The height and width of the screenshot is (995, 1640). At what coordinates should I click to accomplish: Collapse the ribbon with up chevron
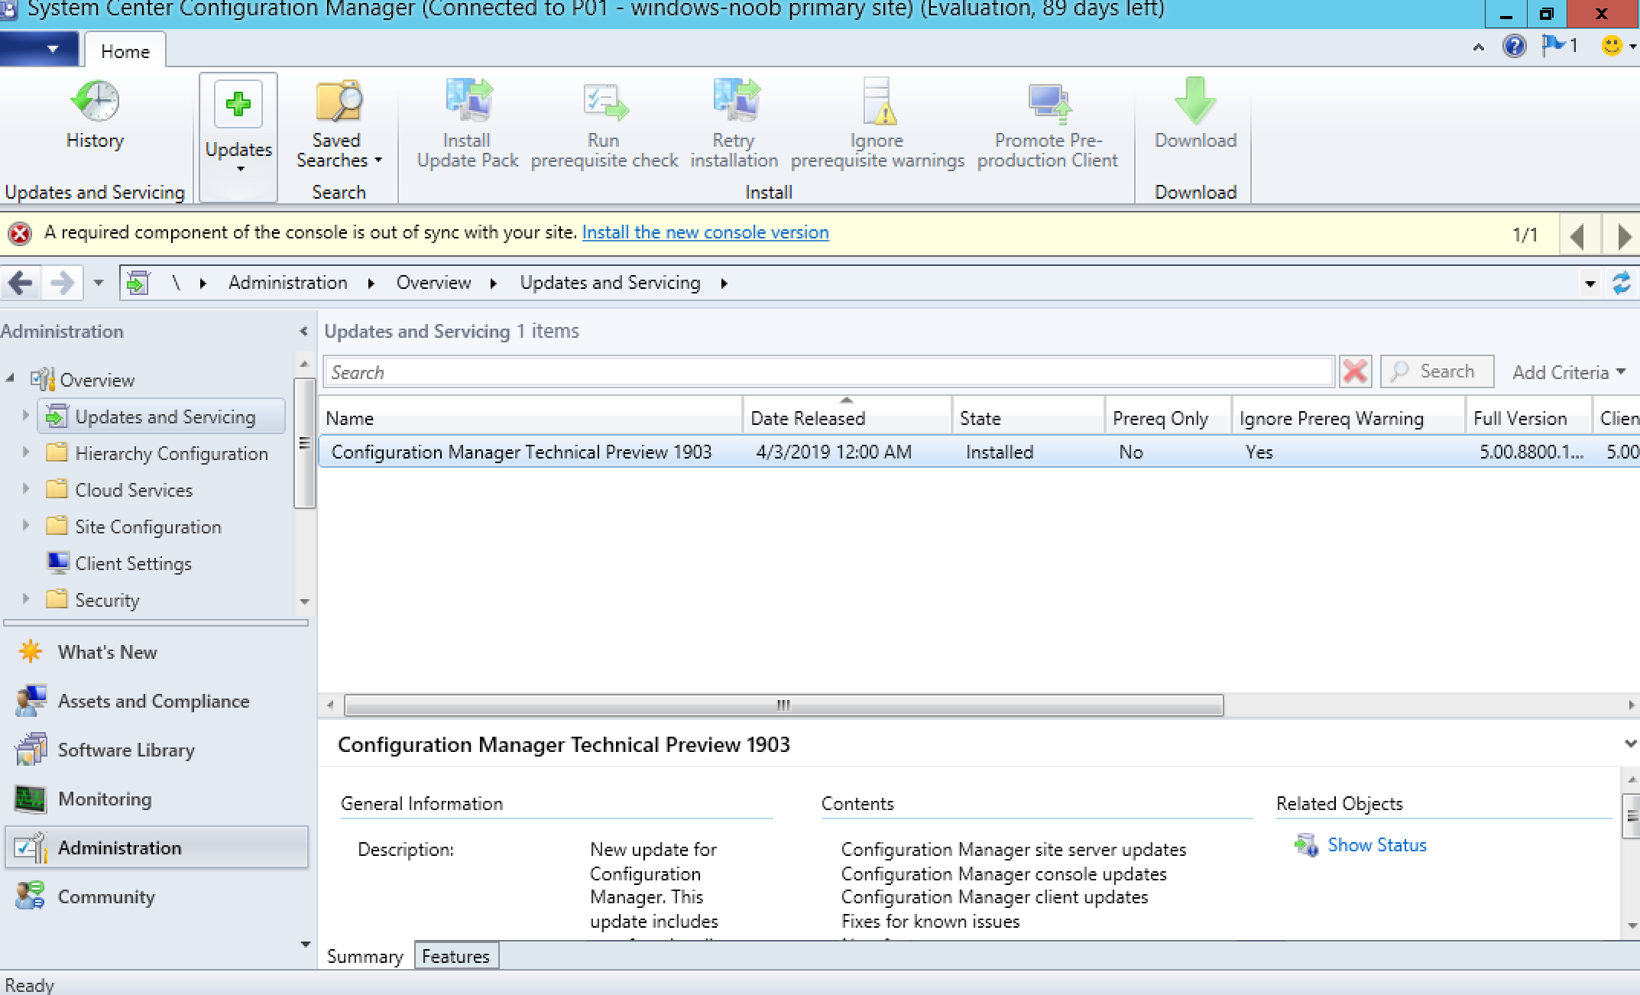[1479, 47]
